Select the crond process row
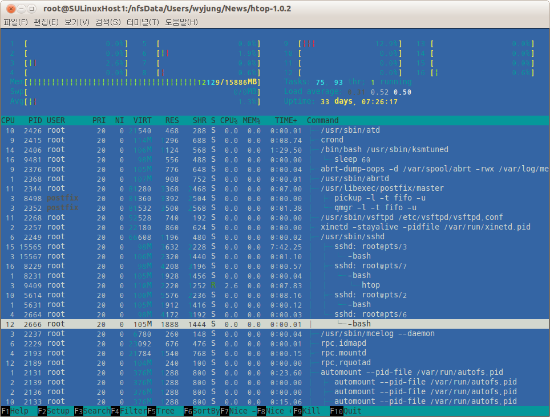The height and width of the screenshot is (417, 550). tap(275, 140)
